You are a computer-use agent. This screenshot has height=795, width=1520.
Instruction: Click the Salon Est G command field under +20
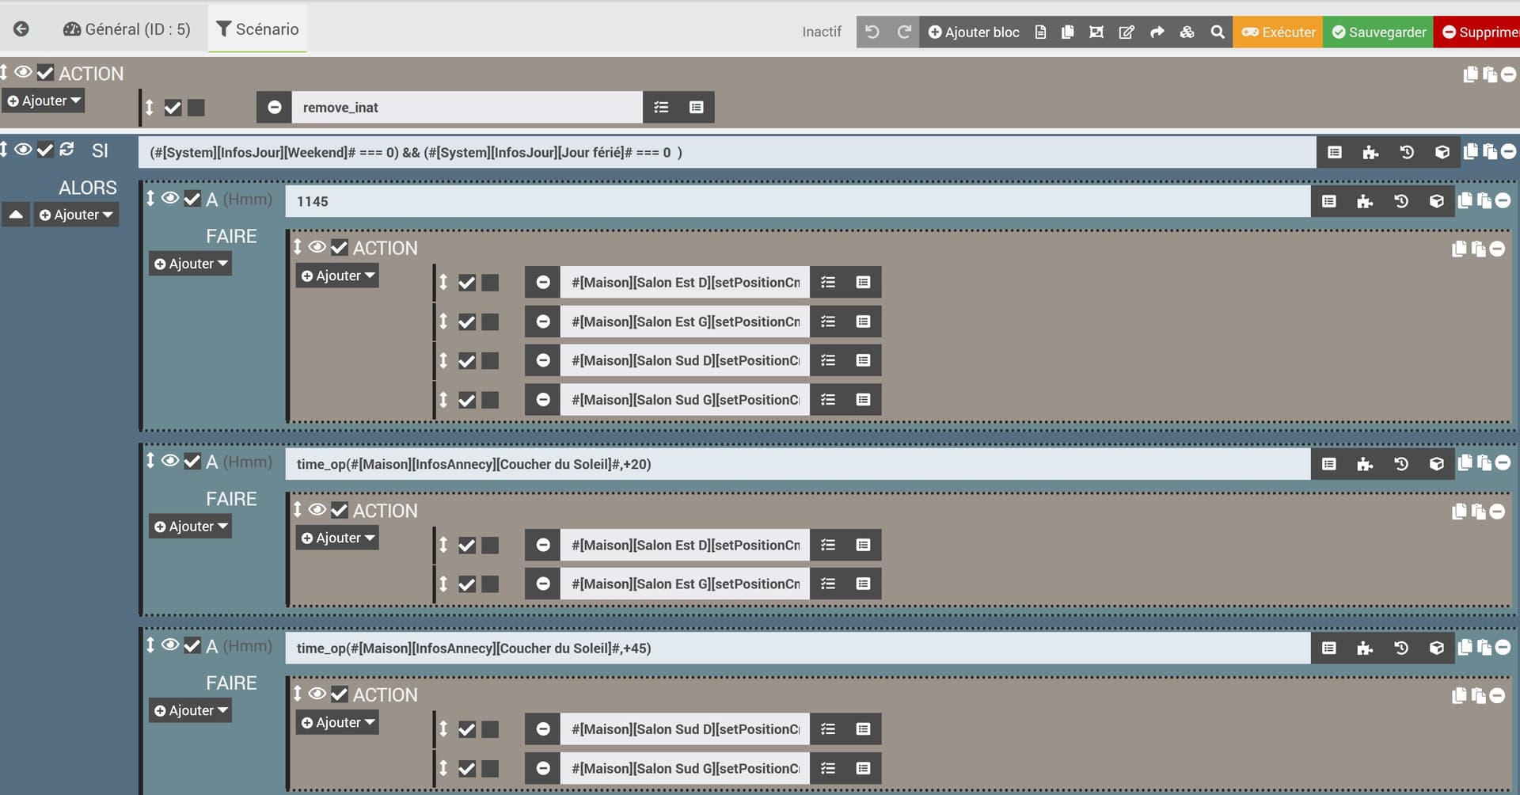click(x=685, y=584)
